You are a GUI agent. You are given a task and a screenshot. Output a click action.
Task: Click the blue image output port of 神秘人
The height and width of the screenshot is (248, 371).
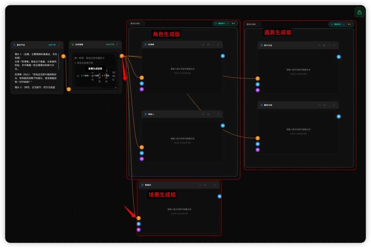point(223,126)
